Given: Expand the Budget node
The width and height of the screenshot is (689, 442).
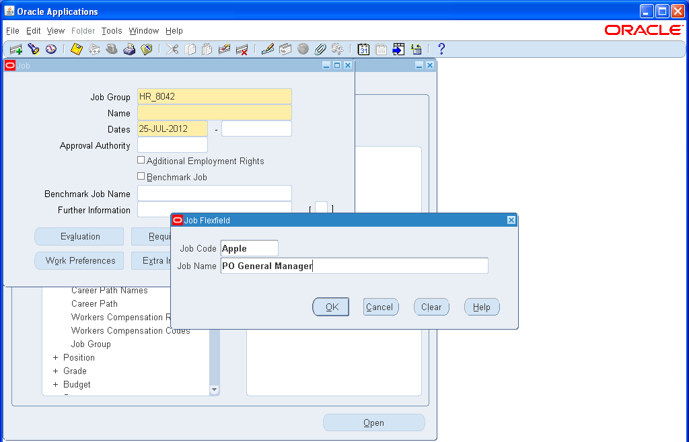Looking at the screenshot, I should pos(55,384).
